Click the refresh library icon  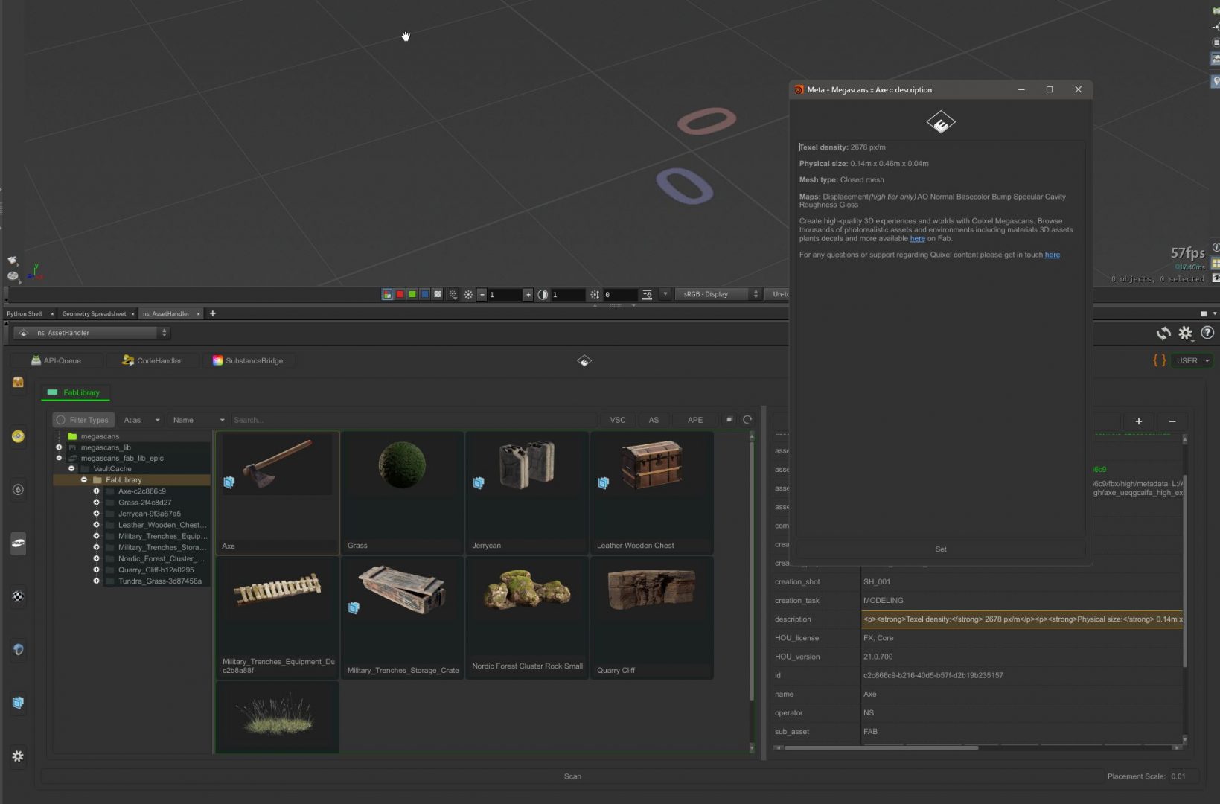(x=747, y=420)
